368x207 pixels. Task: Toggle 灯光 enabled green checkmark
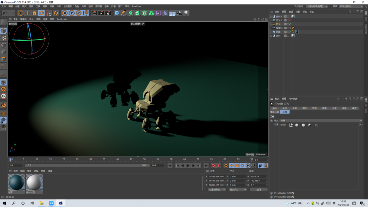(x=290, y=24)
